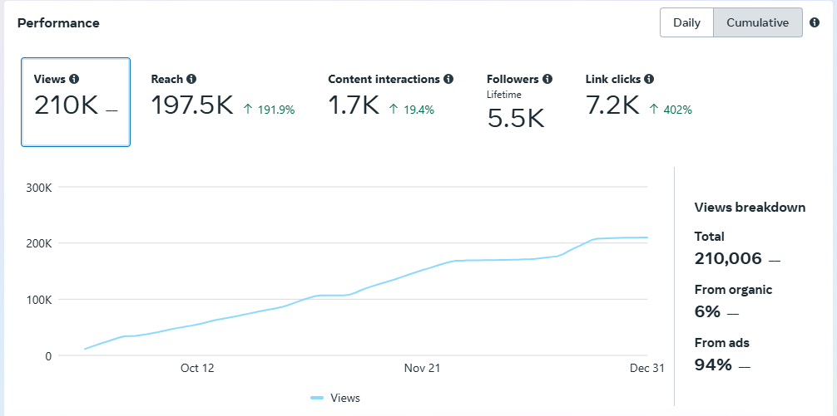This screenshot has height=416, width=837.
Task: Switch the chart to Daily view
Action: point(687,22)
